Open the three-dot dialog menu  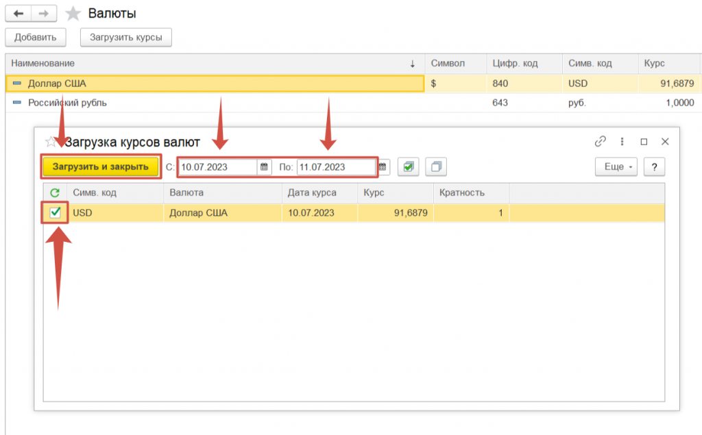tap(622, 142)
